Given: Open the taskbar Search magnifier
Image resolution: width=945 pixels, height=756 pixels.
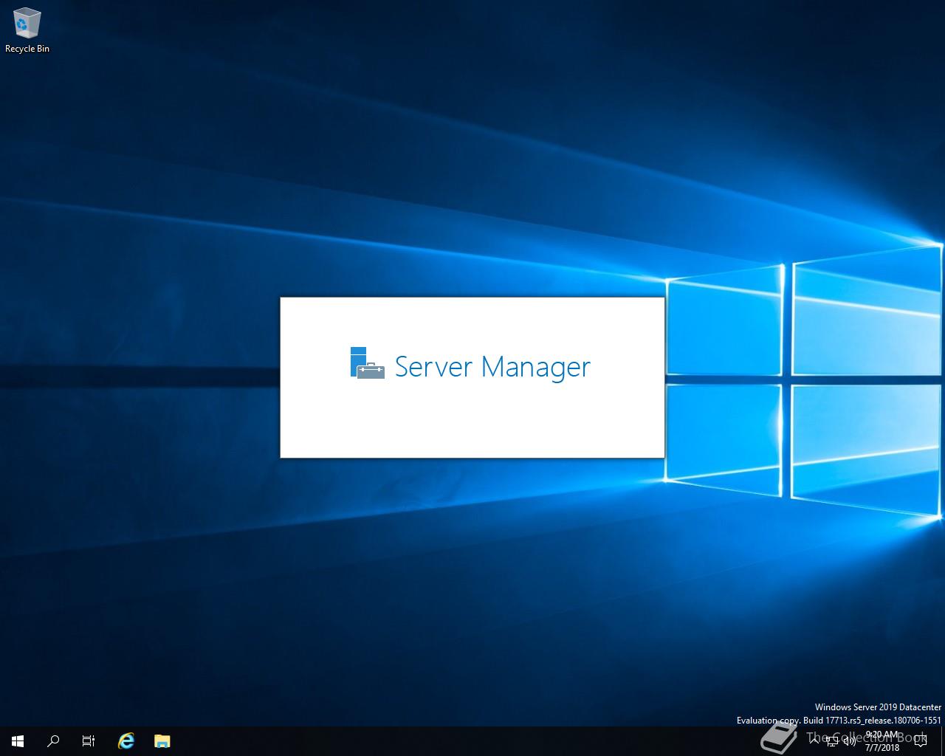Looking at the screenshot, I should [53, 741].
